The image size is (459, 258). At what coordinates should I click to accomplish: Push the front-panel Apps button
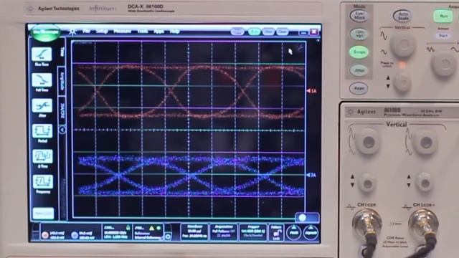(359, 88)
